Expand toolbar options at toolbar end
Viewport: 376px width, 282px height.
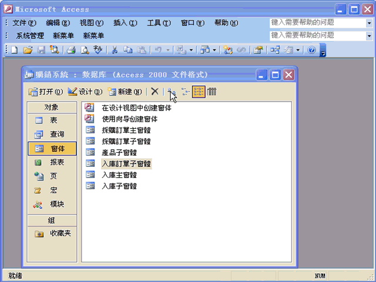(x=323, y=50)
